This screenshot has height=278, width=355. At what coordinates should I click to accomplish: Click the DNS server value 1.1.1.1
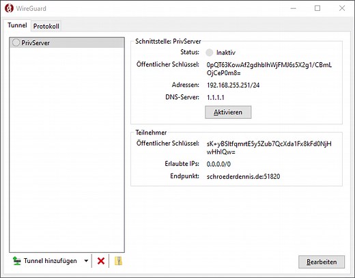click(x=216, y=98)
